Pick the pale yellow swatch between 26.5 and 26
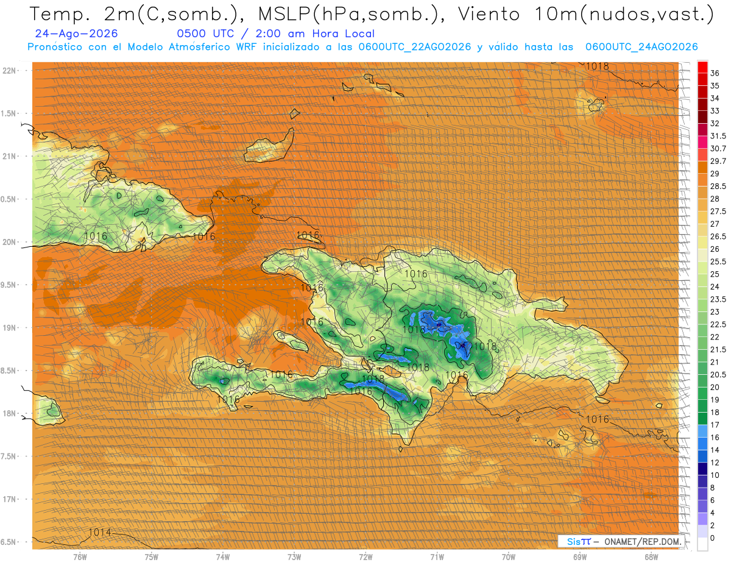The image size is (731, 565). (702, 243)
